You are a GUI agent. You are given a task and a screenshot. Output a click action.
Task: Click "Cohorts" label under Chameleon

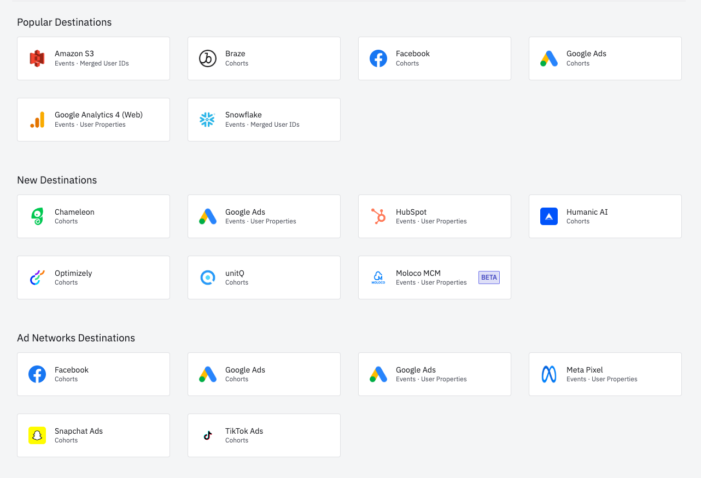[x=66, y=221]
